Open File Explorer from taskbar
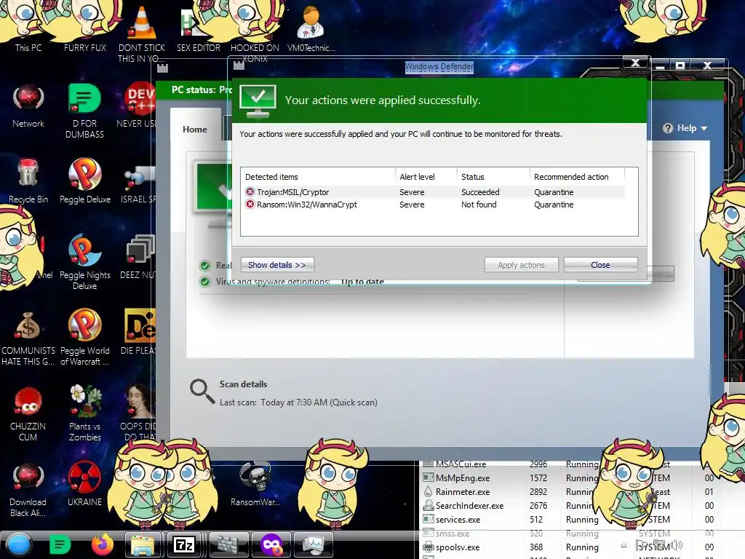The image size is (745, 559). [143, 544]
